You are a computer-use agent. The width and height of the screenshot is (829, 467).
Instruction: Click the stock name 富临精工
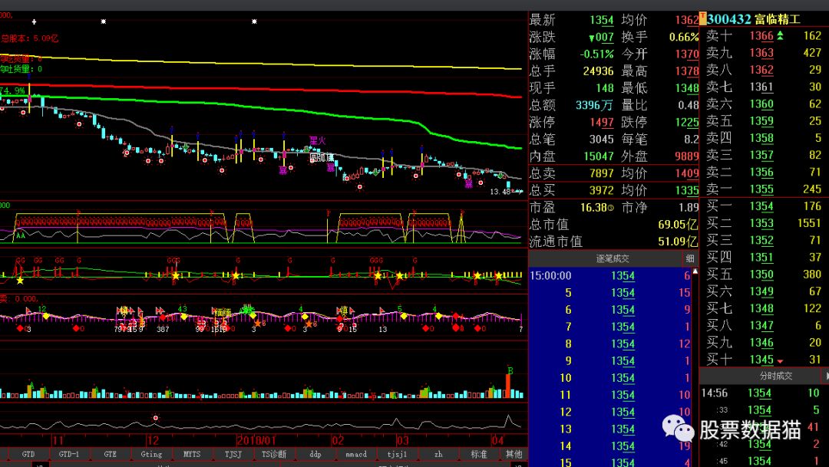point(777,19)
